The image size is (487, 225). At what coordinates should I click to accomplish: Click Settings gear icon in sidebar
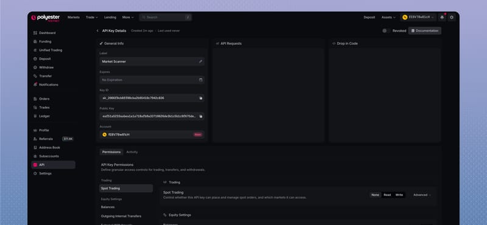(35, 173)
